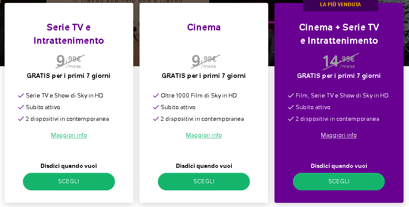409x207 pixels.
Task: Choose the Cinema + Serie TV plan
Action: point(338,182)
